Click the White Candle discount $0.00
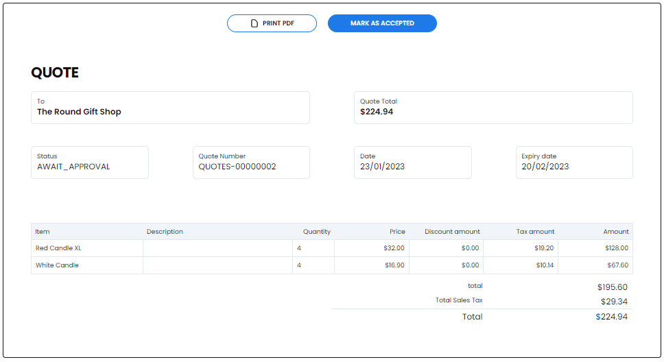Screen dimensions: 664x362 pos(470,265)
